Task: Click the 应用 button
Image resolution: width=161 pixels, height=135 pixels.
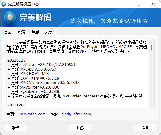Action: pyautogui.click(x=145, y=128)
